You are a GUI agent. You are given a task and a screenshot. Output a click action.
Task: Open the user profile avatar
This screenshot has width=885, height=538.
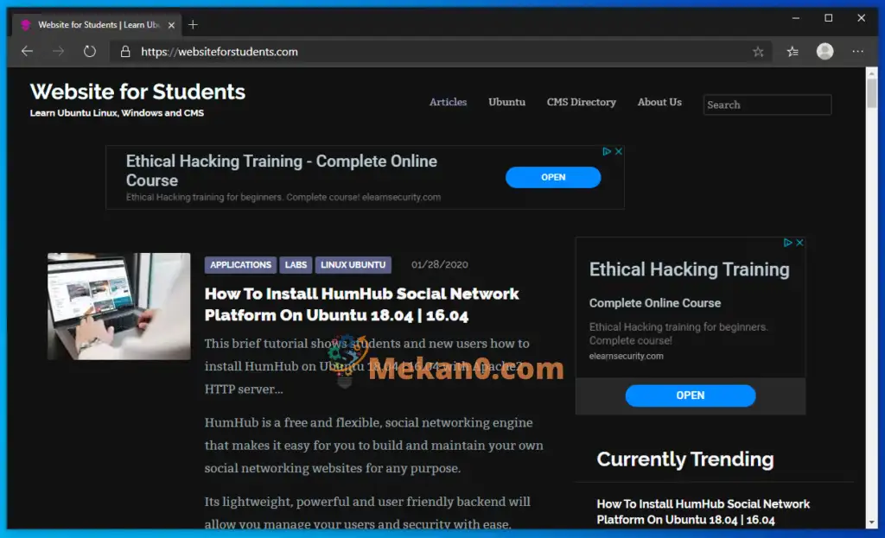click(825, 51)
